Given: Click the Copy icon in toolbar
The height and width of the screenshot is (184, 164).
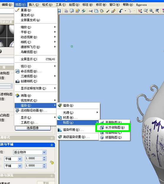Looking at the screenshot, I should [96, 11].
